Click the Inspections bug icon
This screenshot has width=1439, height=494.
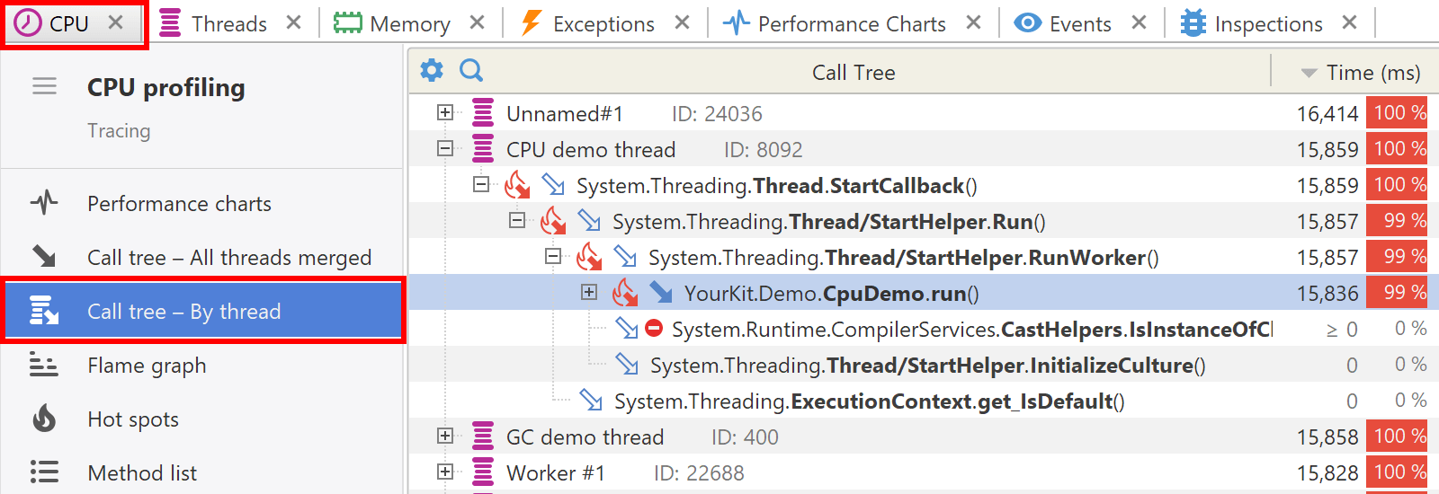pos(1193,22)
